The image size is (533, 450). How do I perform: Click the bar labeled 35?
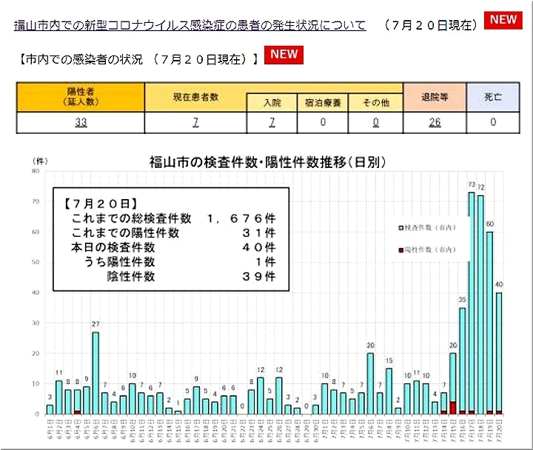pos(462,359)
